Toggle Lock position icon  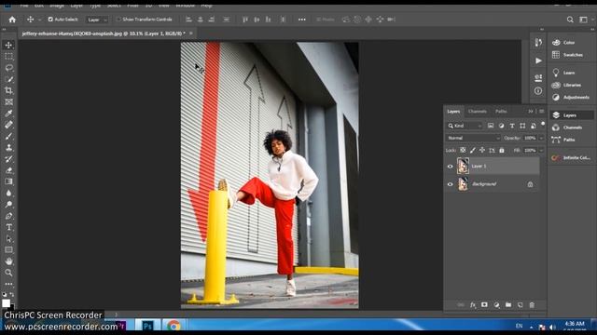(482, 151)
